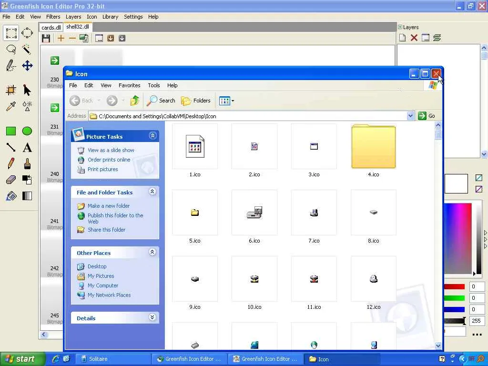Screen dimensions: 488x366
Task: Click Share this folder link
Action: pos(106,230)
